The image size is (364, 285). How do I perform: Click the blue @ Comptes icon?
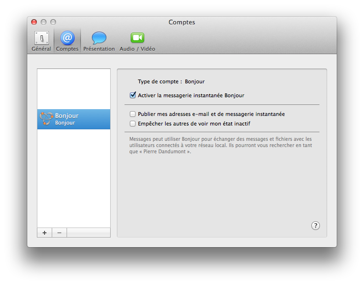[68, 38]
